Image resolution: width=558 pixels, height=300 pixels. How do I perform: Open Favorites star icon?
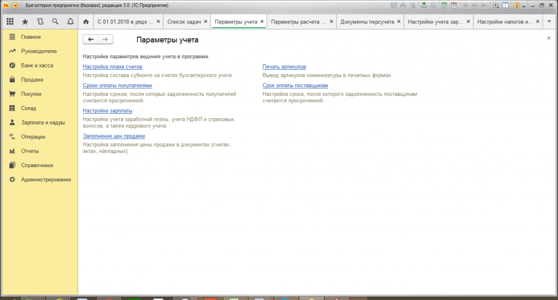(25, 22)
